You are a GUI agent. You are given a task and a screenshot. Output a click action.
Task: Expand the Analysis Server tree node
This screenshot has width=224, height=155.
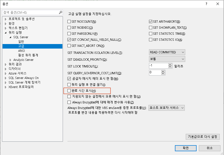pyautogui.click(x=10, y=60)
